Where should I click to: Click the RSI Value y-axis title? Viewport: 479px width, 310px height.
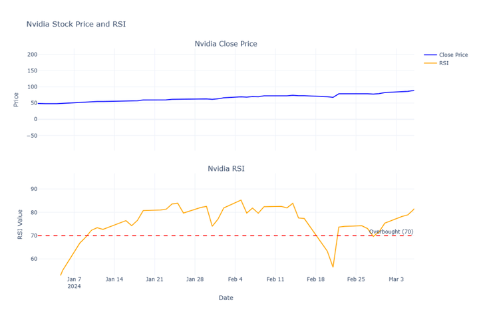(21, 224)
